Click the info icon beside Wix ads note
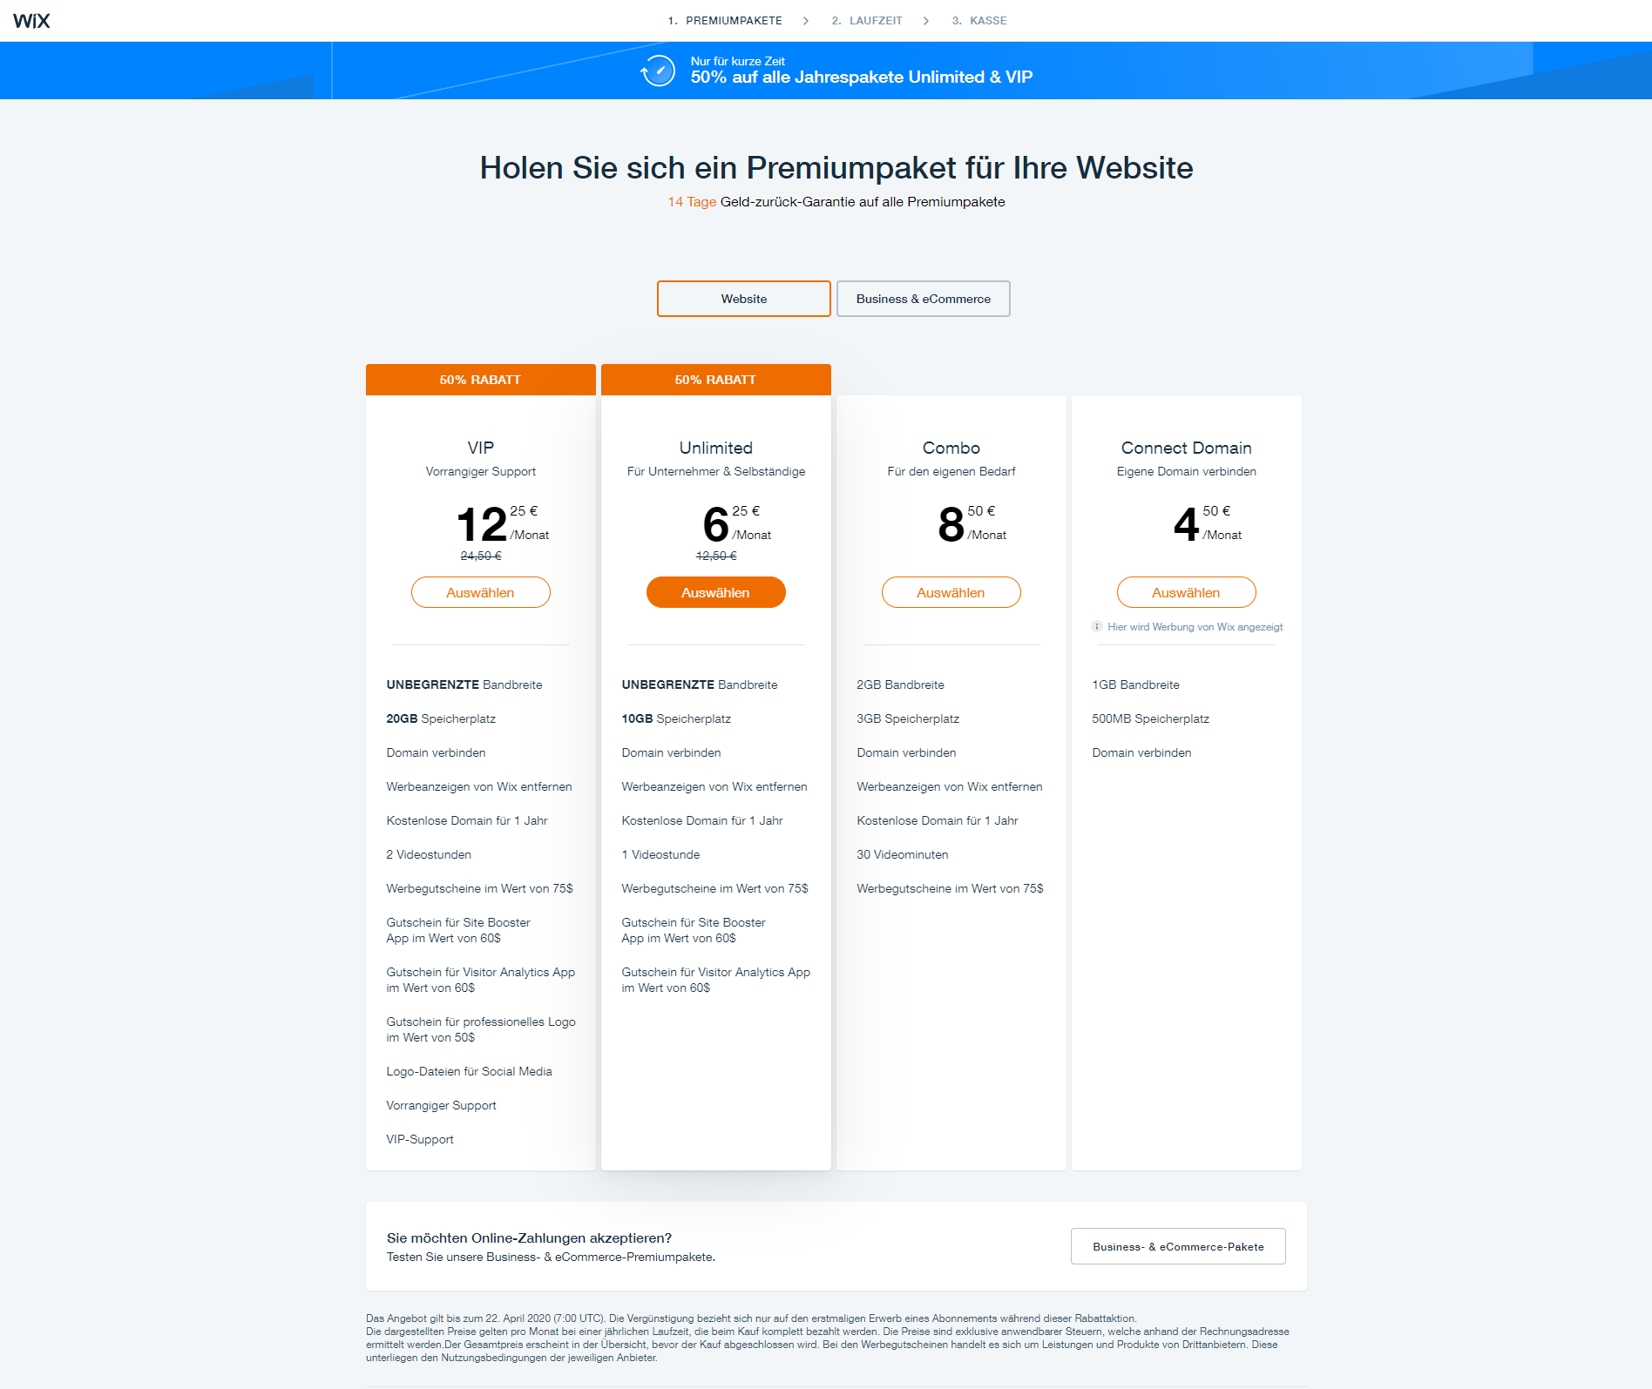1652x1389 pixels. pyautogui.click(x=1097, y=626)
